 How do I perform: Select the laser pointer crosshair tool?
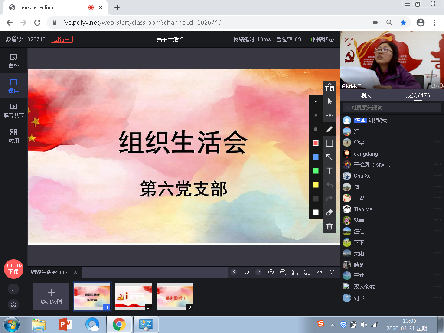click(330, 115)
